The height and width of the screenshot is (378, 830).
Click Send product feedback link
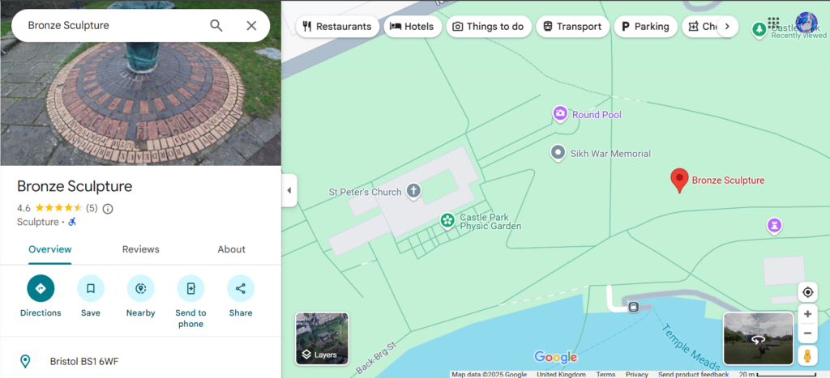[694, 374]
